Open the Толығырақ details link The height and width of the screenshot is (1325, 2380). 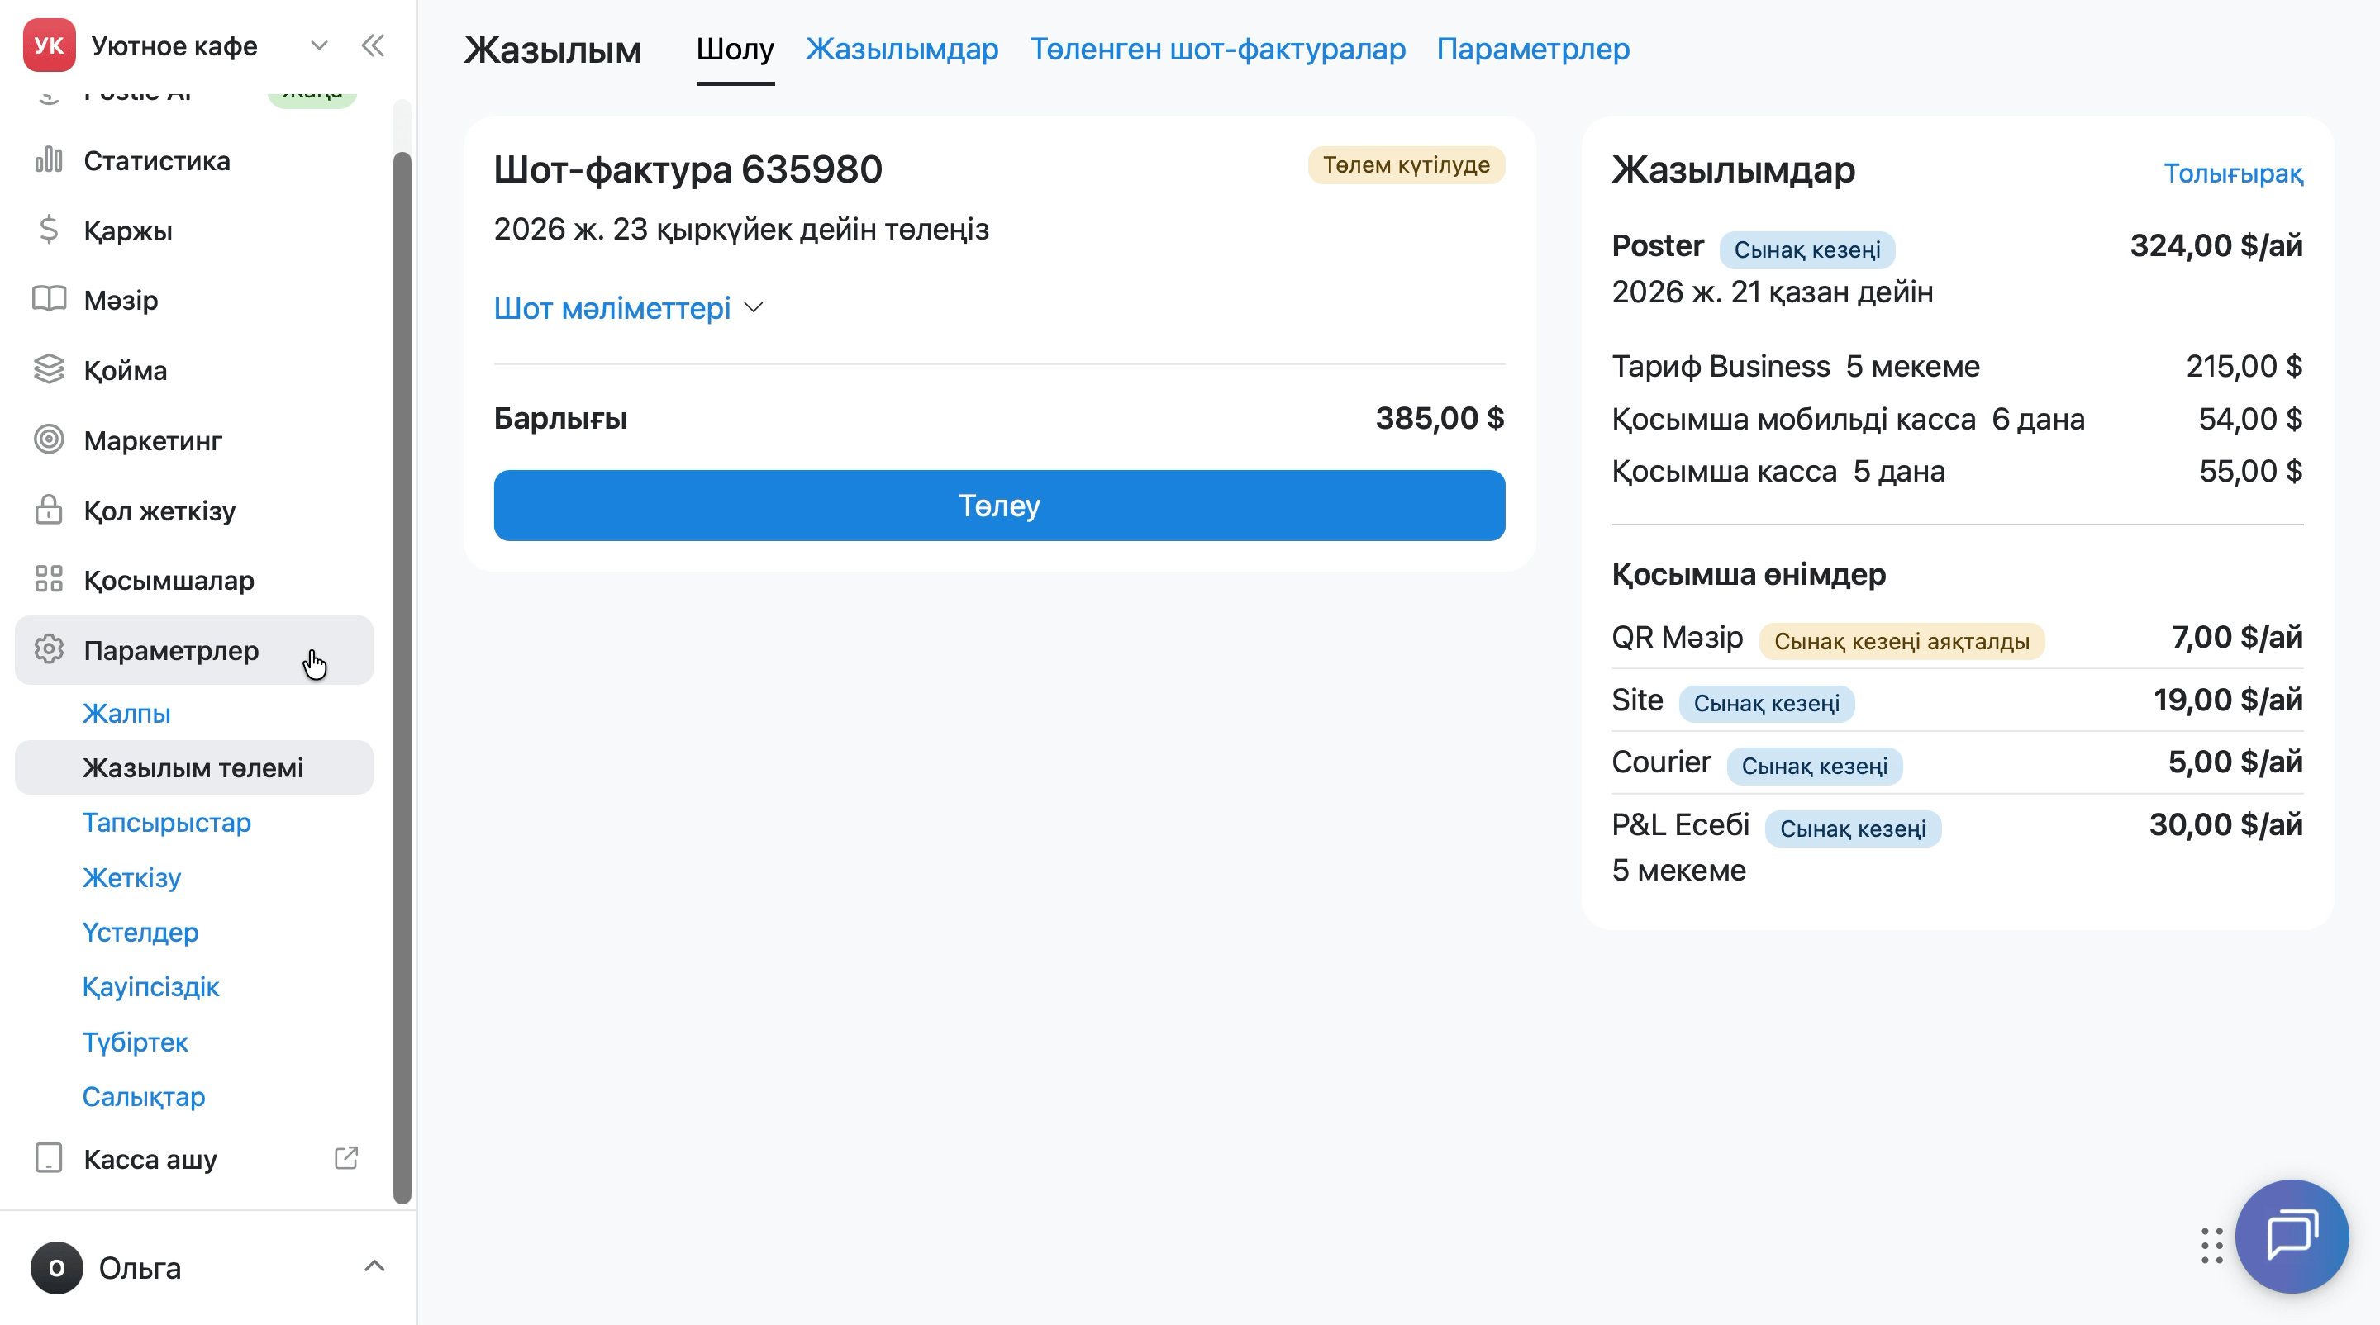point(2233,173)
